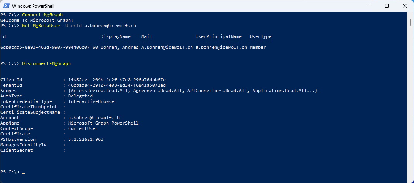The width and height of the screenshot is (414, 183).
Task: Close the Windows PowerShell window
Action: click(x=404, y=6)
